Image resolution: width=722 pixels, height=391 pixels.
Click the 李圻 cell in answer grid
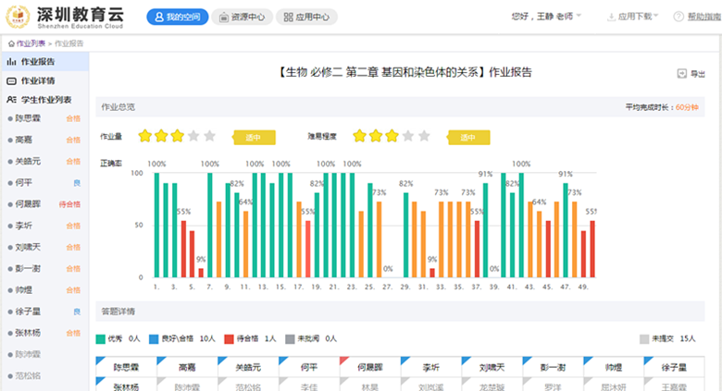click(x=431, y=367)
